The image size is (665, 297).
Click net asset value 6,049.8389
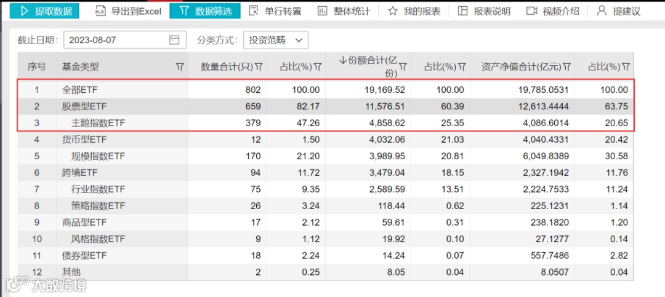click(545, 156)
